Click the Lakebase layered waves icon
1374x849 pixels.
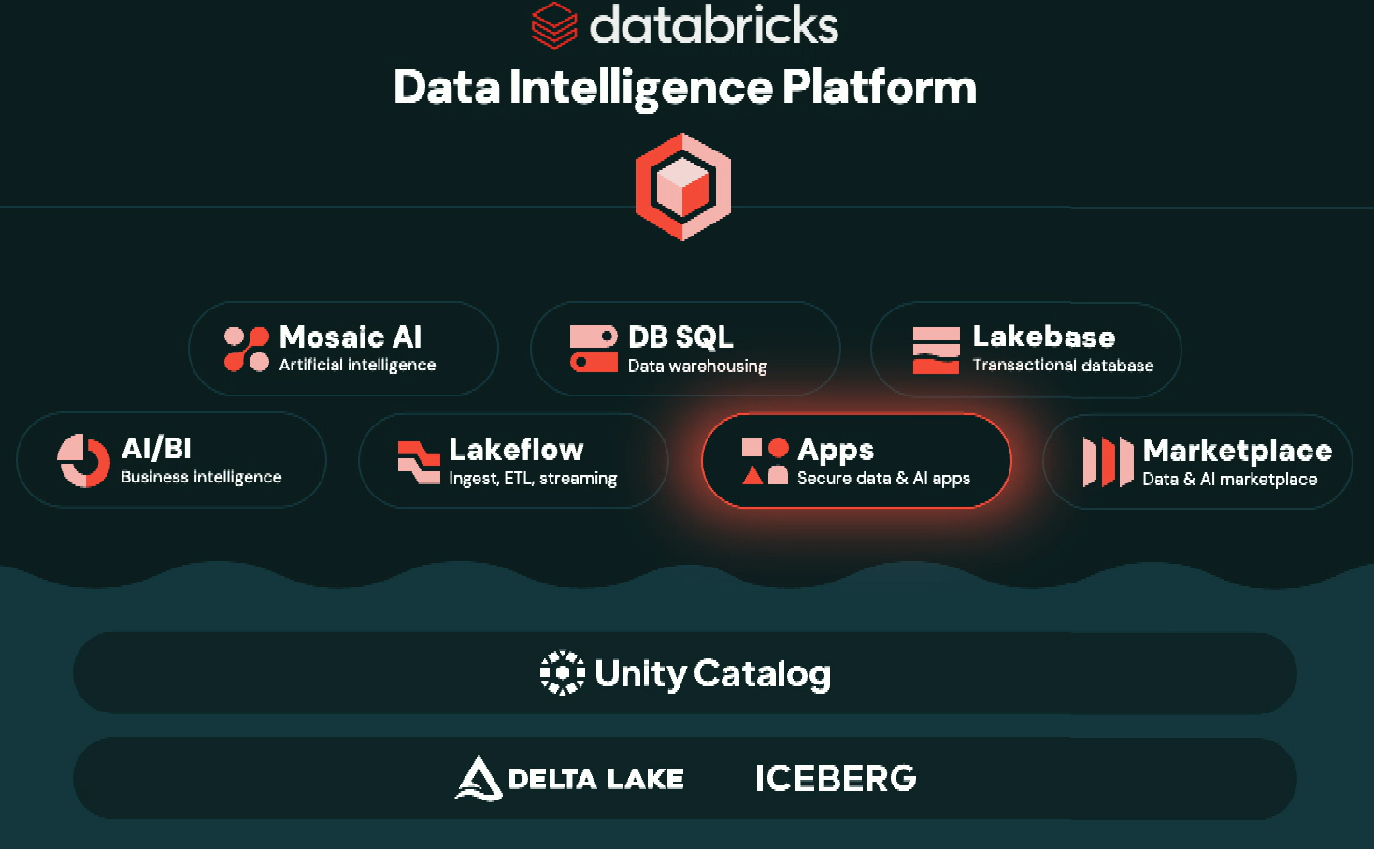(936, 350)
